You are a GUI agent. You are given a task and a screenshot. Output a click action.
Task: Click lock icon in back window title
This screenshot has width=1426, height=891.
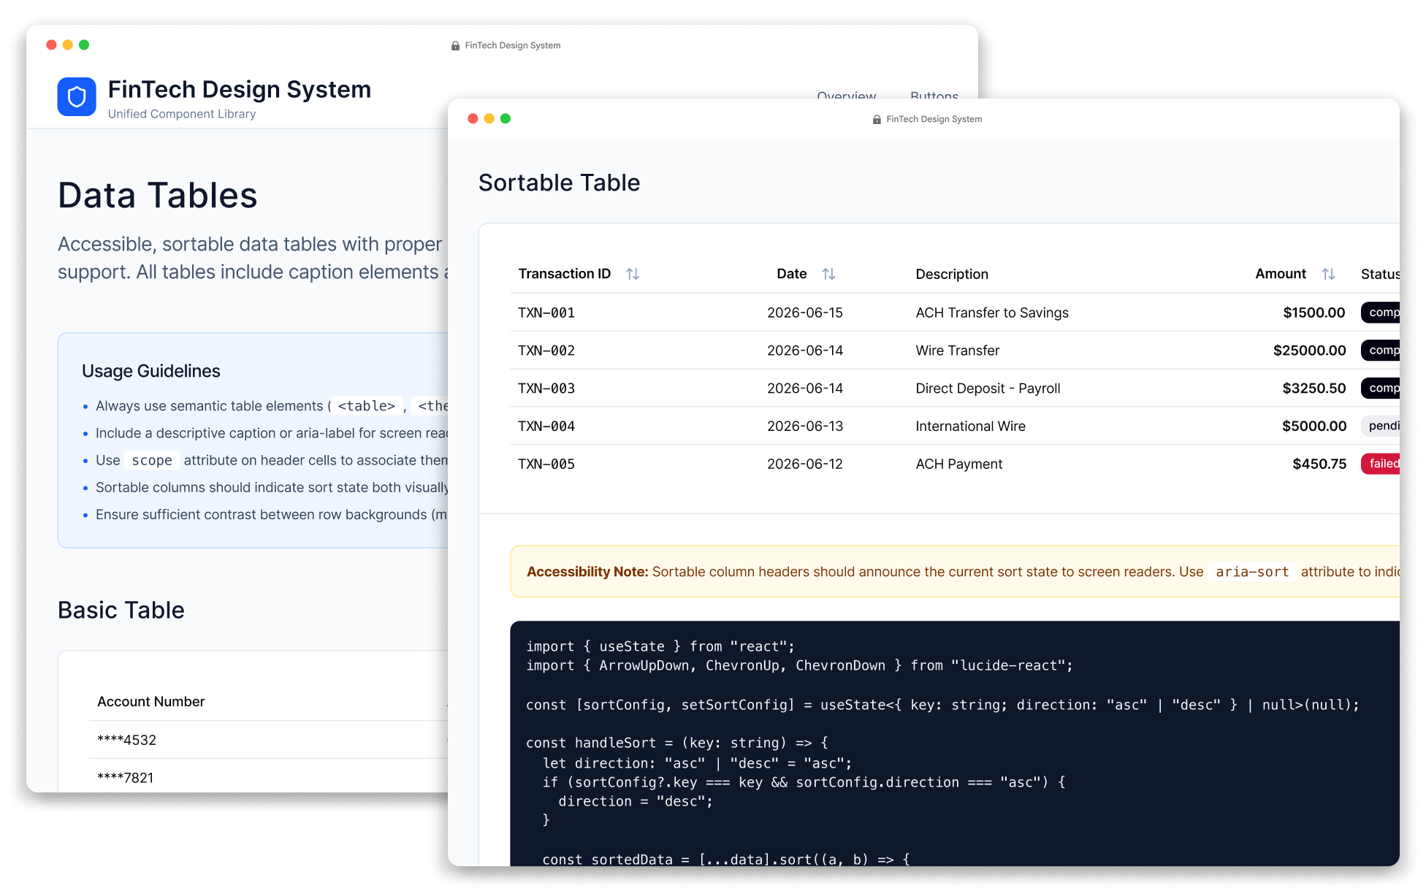[x=455, y=45]
